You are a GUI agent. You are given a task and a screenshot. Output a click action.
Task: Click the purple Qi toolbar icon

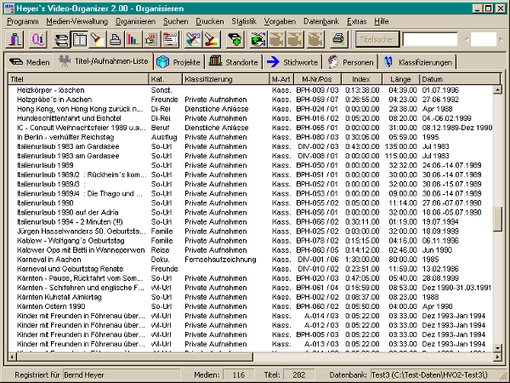(x=38, y=38)
